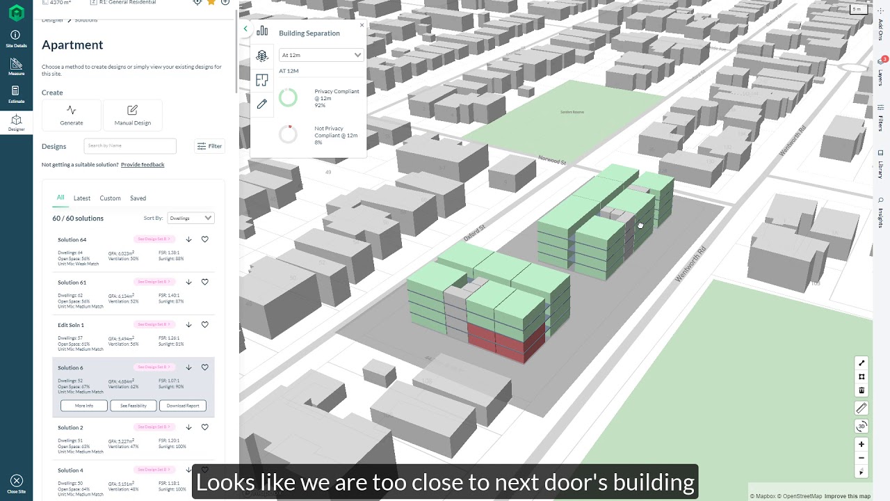Open the Estimate section in the sidebar

[16, 95]
